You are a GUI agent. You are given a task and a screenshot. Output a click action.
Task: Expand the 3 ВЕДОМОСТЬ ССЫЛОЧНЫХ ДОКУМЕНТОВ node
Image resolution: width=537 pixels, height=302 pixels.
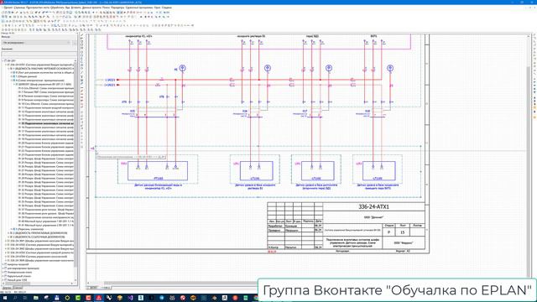(x=8, y=237)
